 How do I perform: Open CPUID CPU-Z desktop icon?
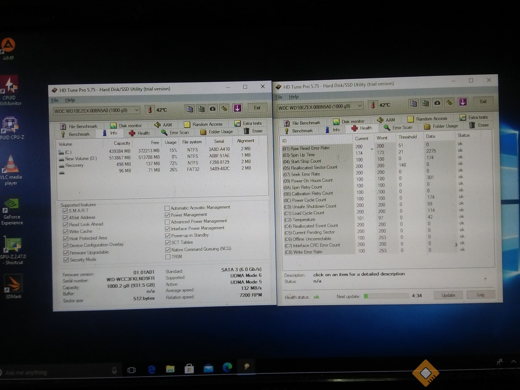11,128
